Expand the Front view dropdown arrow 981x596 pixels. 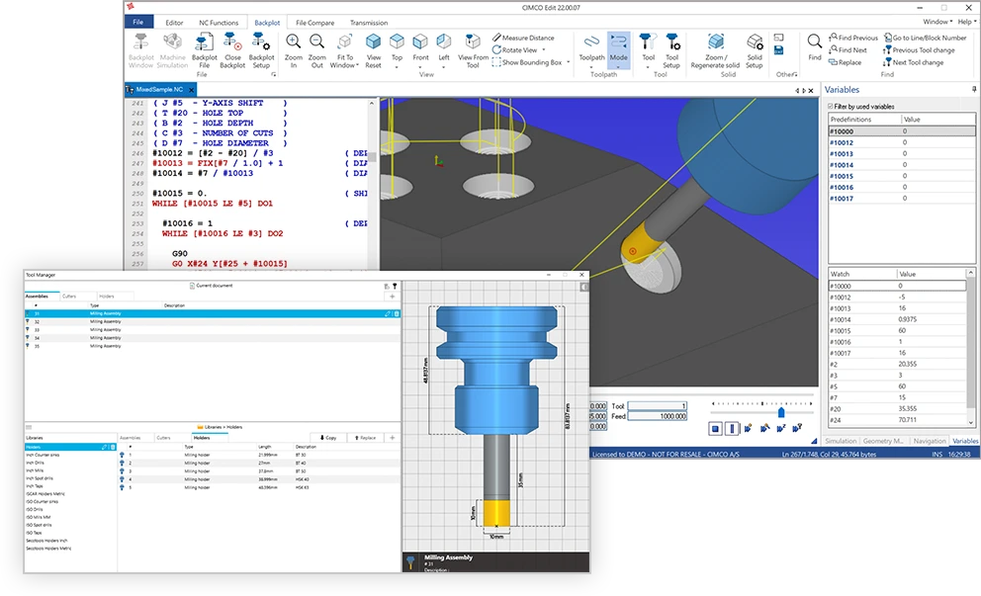pos(420,65)
